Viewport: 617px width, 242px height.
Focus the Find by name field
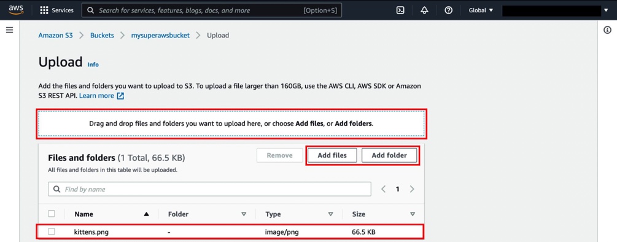(209, 189)
